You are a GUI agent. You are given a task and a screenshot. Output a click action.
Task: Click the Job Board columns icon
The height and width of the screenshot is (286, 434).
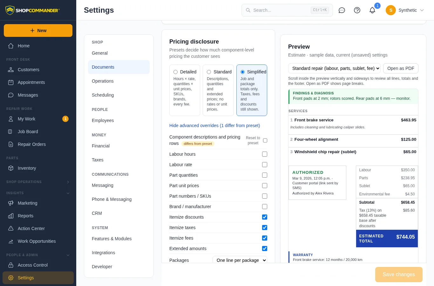click(11, 132)
